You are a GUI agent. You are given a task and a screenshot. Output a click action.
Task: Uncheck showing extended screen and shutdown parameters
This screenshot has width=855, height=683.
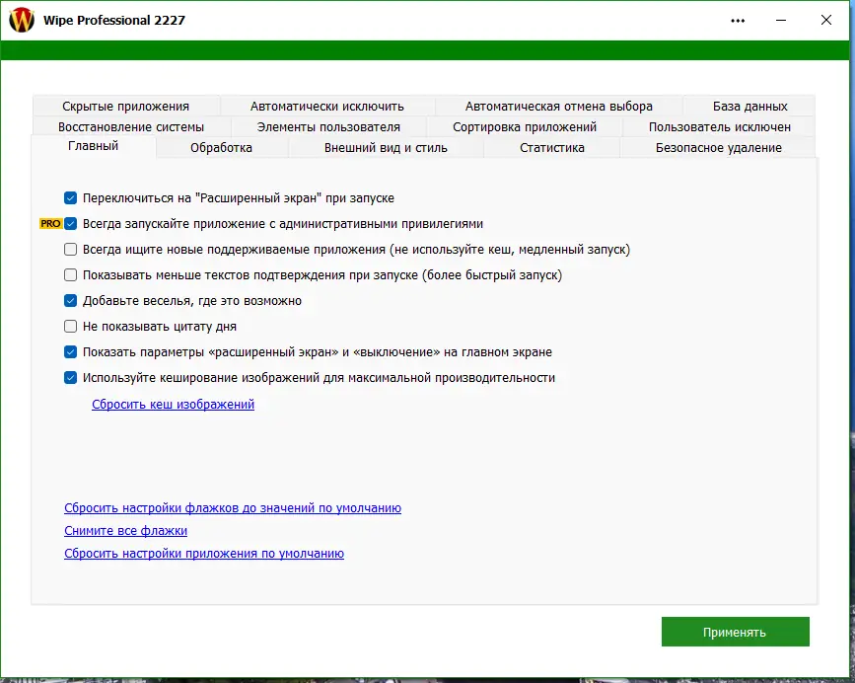(71, 351)
